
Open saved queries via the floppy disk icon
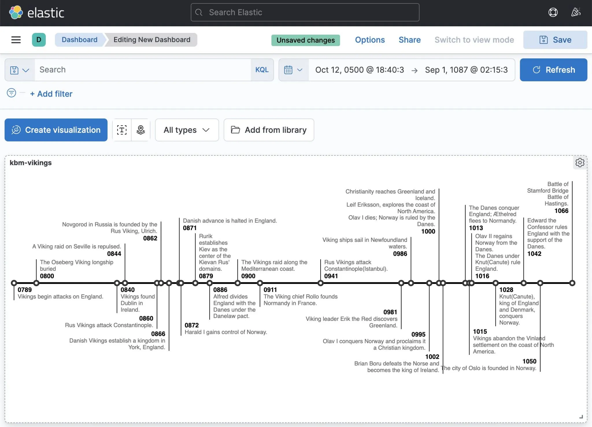click(x=14, y=70)
